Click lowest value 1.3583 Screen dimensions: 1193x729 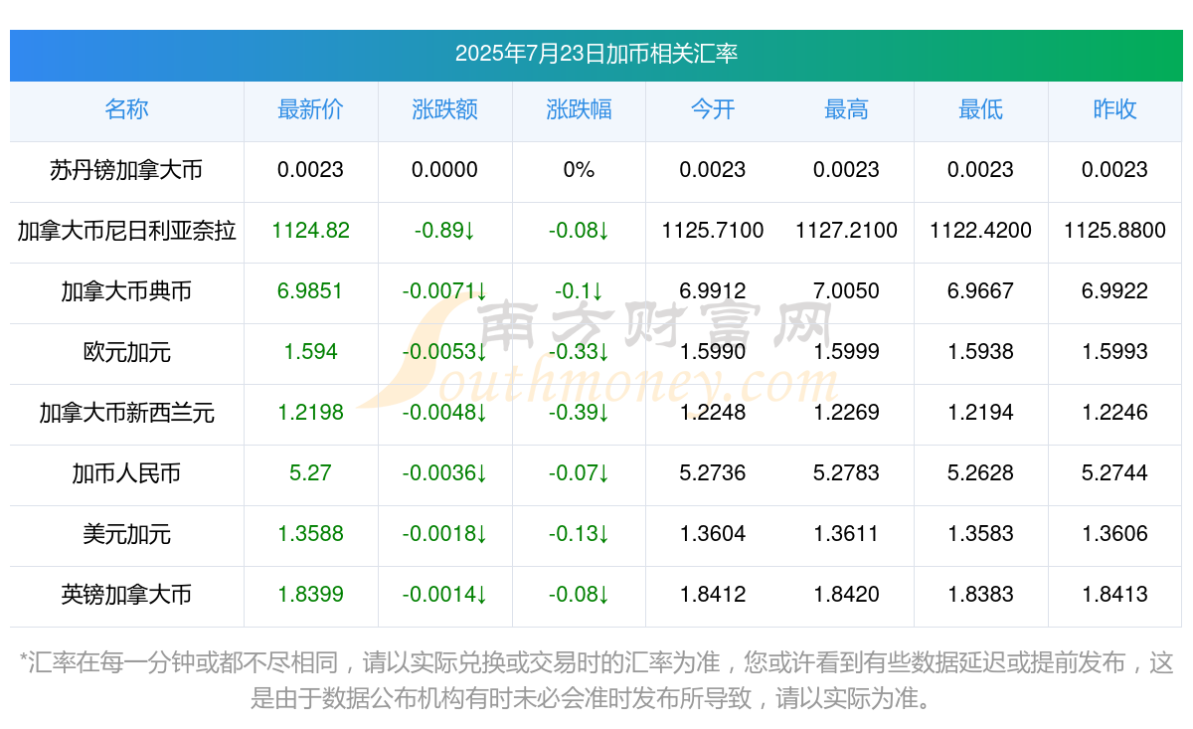pyautogui.click(x=980, y=534)
